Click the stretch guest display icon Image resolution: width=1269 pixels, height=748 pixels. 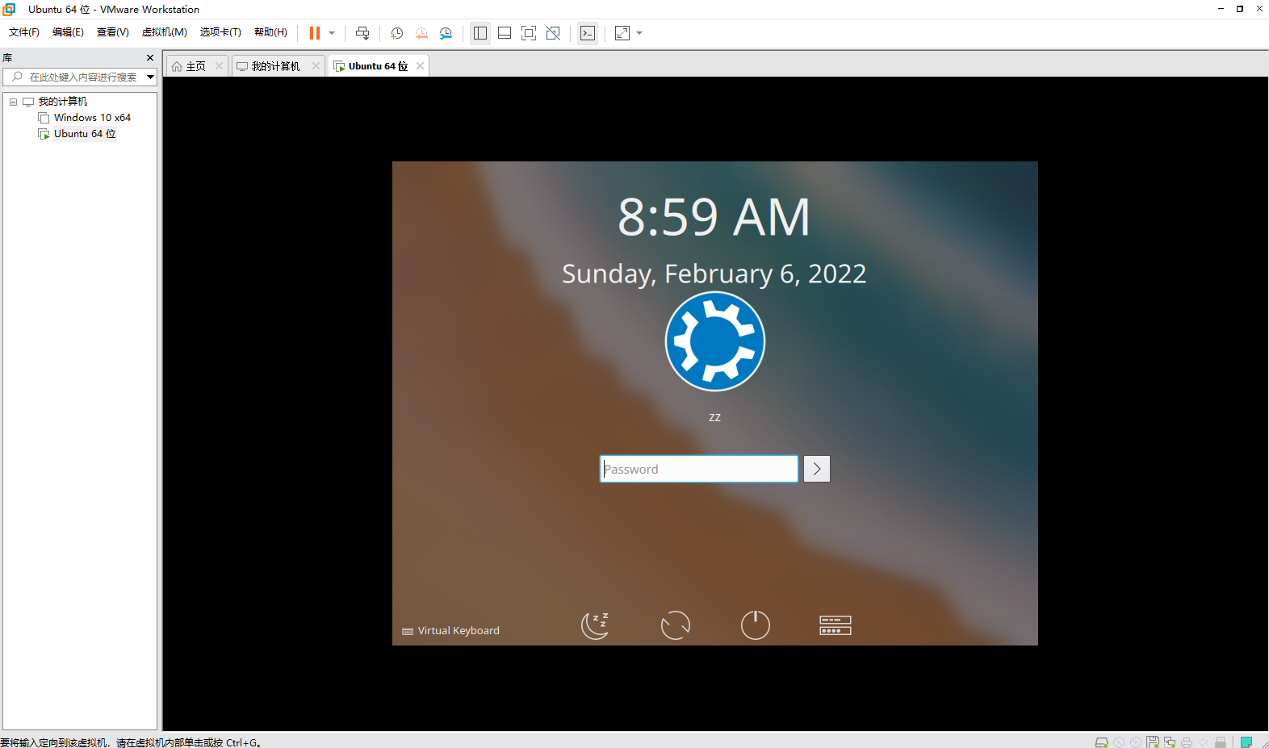[x=622, y=33]
